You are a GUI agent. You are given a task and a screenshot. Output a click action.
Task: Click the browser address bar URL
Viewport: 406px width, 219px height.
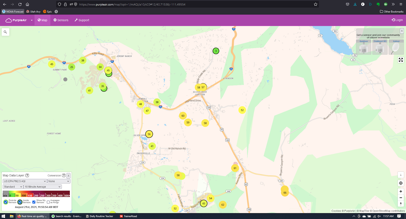132,4
